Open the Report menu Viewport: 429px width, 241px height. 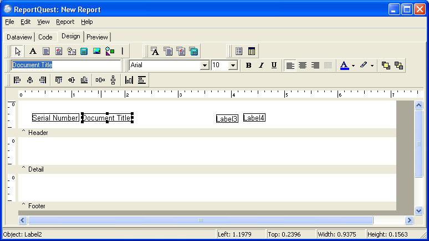coord(65,22)
